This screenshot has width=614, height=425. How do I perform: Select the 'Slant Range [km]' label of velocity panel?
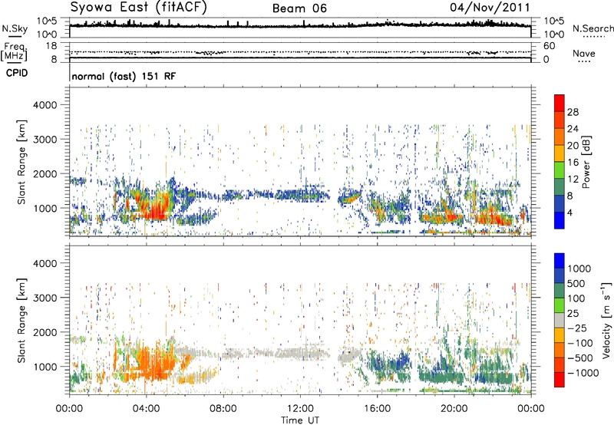21,321
